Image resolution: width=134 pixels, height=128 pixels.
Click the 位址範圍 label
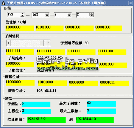pos(16,119)
